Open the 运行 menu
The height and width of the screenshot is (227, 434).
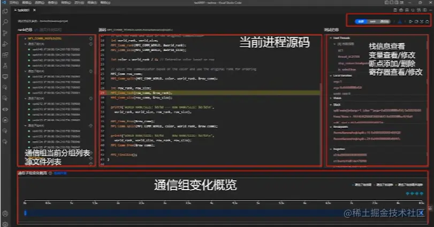(x=79, y=3)
